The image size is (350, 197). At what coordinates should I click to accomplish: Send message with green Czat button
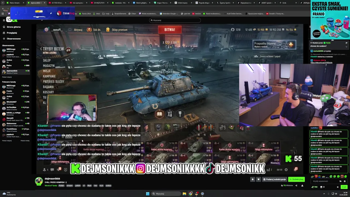pos(344,187)
